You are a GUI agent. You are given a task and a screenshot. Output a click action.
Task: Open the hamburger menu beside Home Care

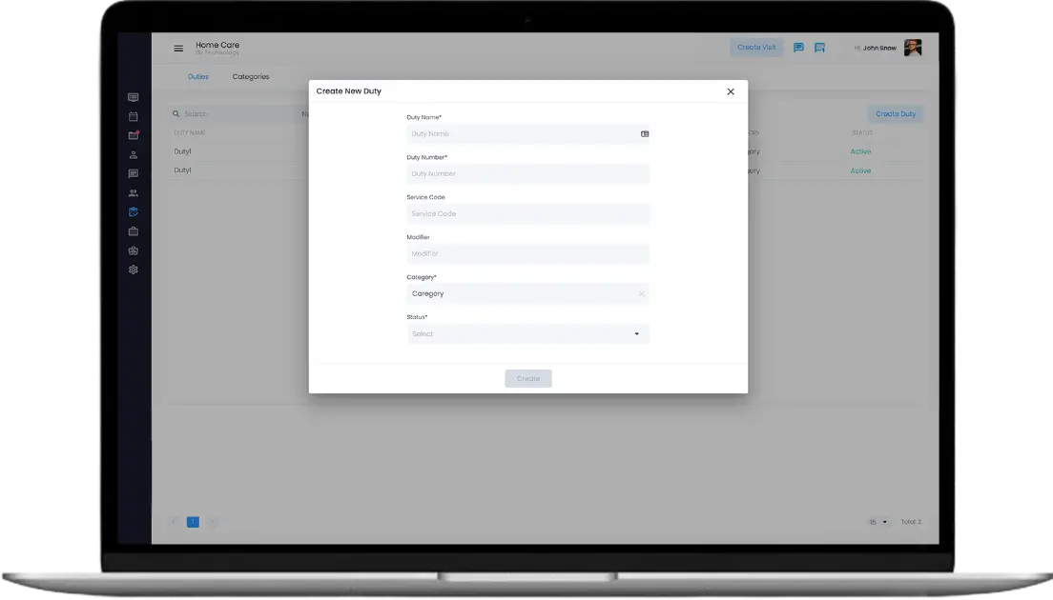(x=178, y=49)
